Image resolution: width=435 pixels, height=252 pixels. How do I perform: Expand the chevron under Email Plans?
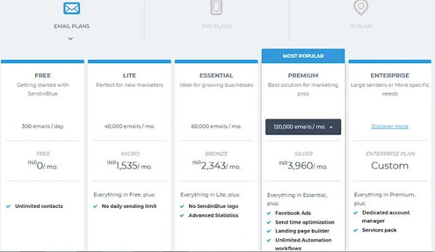71,39
